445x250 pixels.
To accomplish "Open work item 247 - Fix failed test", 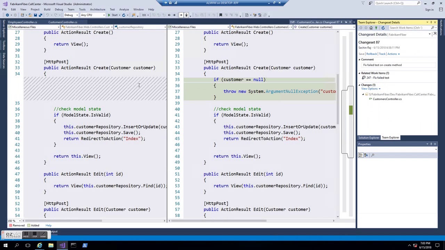I will click(x=378, y=78).
